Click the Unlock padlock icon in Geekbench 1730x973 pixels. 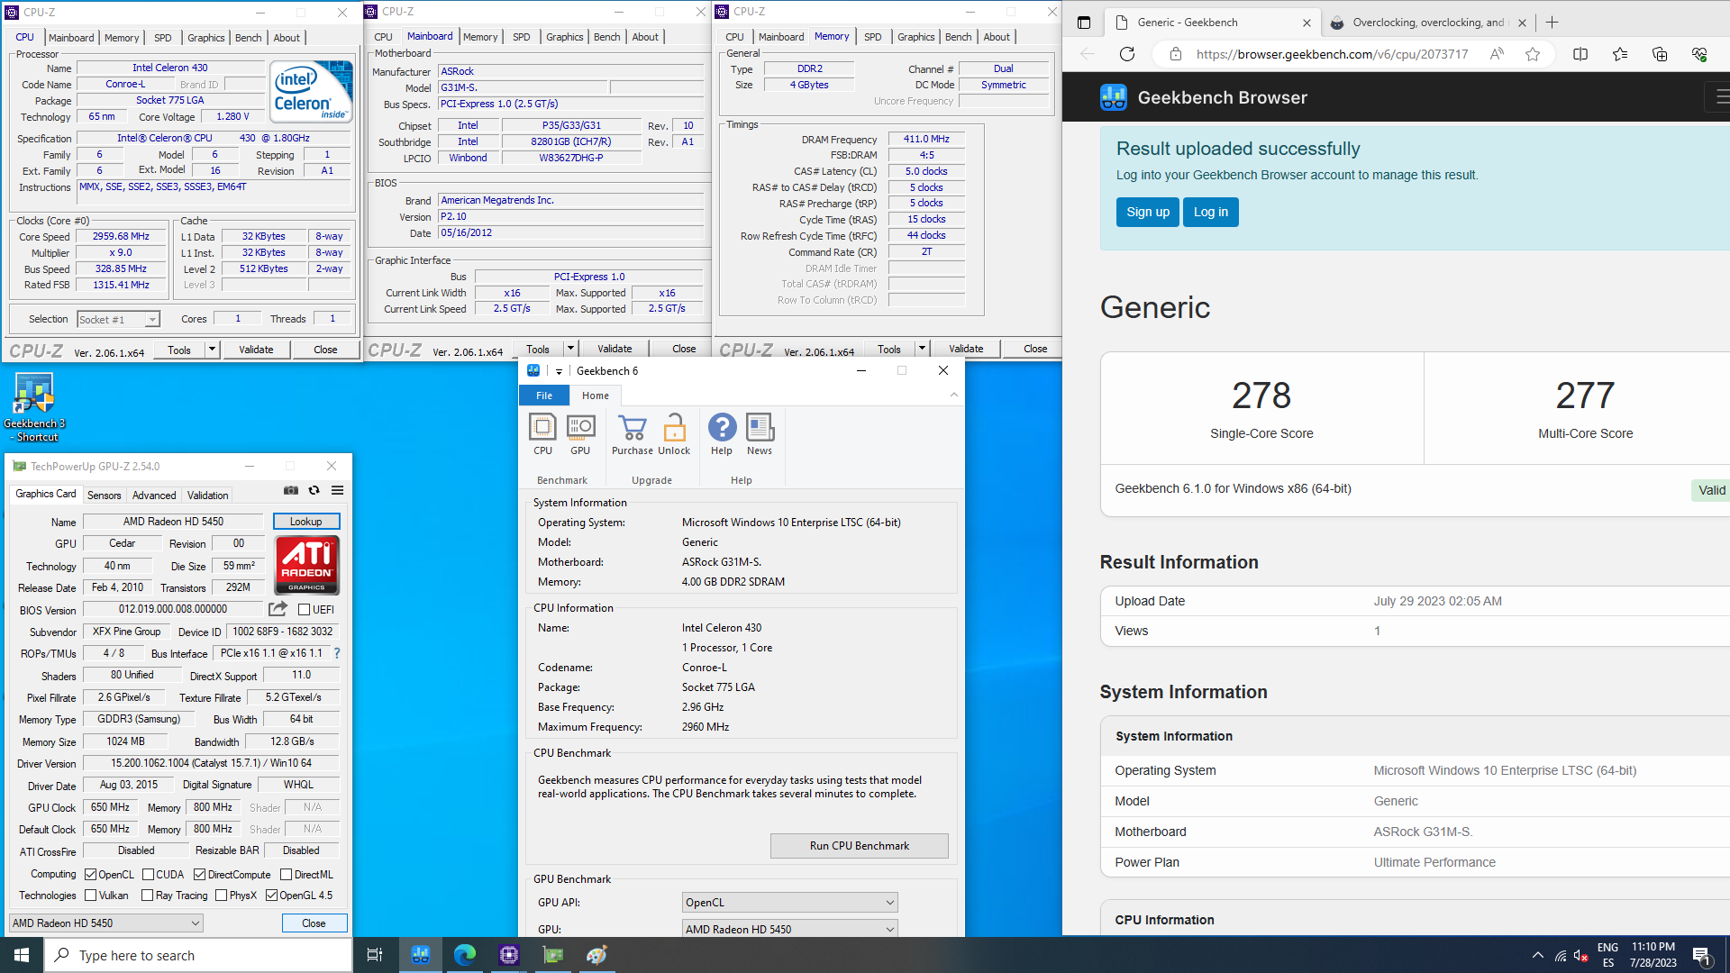(x=674, y=434)
